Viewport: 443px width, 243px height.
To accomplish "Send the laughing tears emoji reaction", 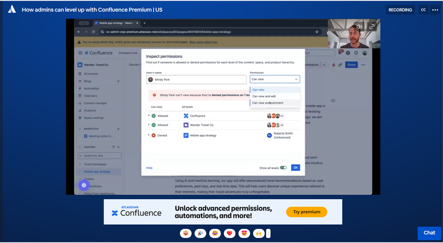I will tap(215, 233).
